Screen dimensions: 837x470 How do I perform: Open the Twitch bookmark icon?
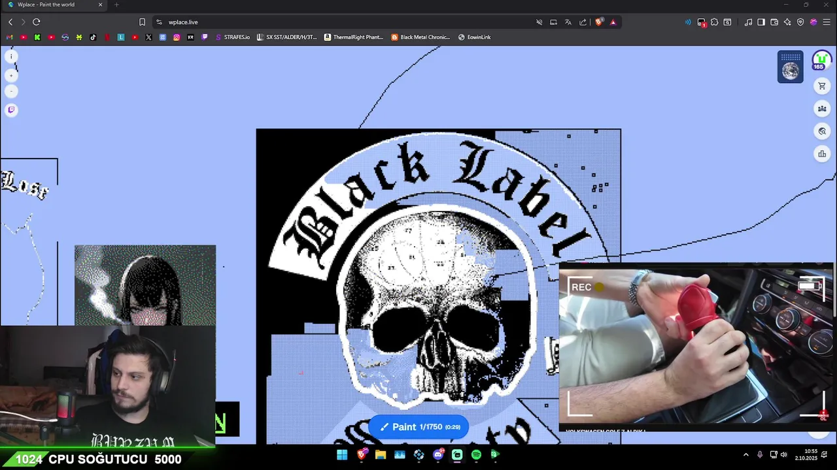pyautogui.click(x=205, y=37)
